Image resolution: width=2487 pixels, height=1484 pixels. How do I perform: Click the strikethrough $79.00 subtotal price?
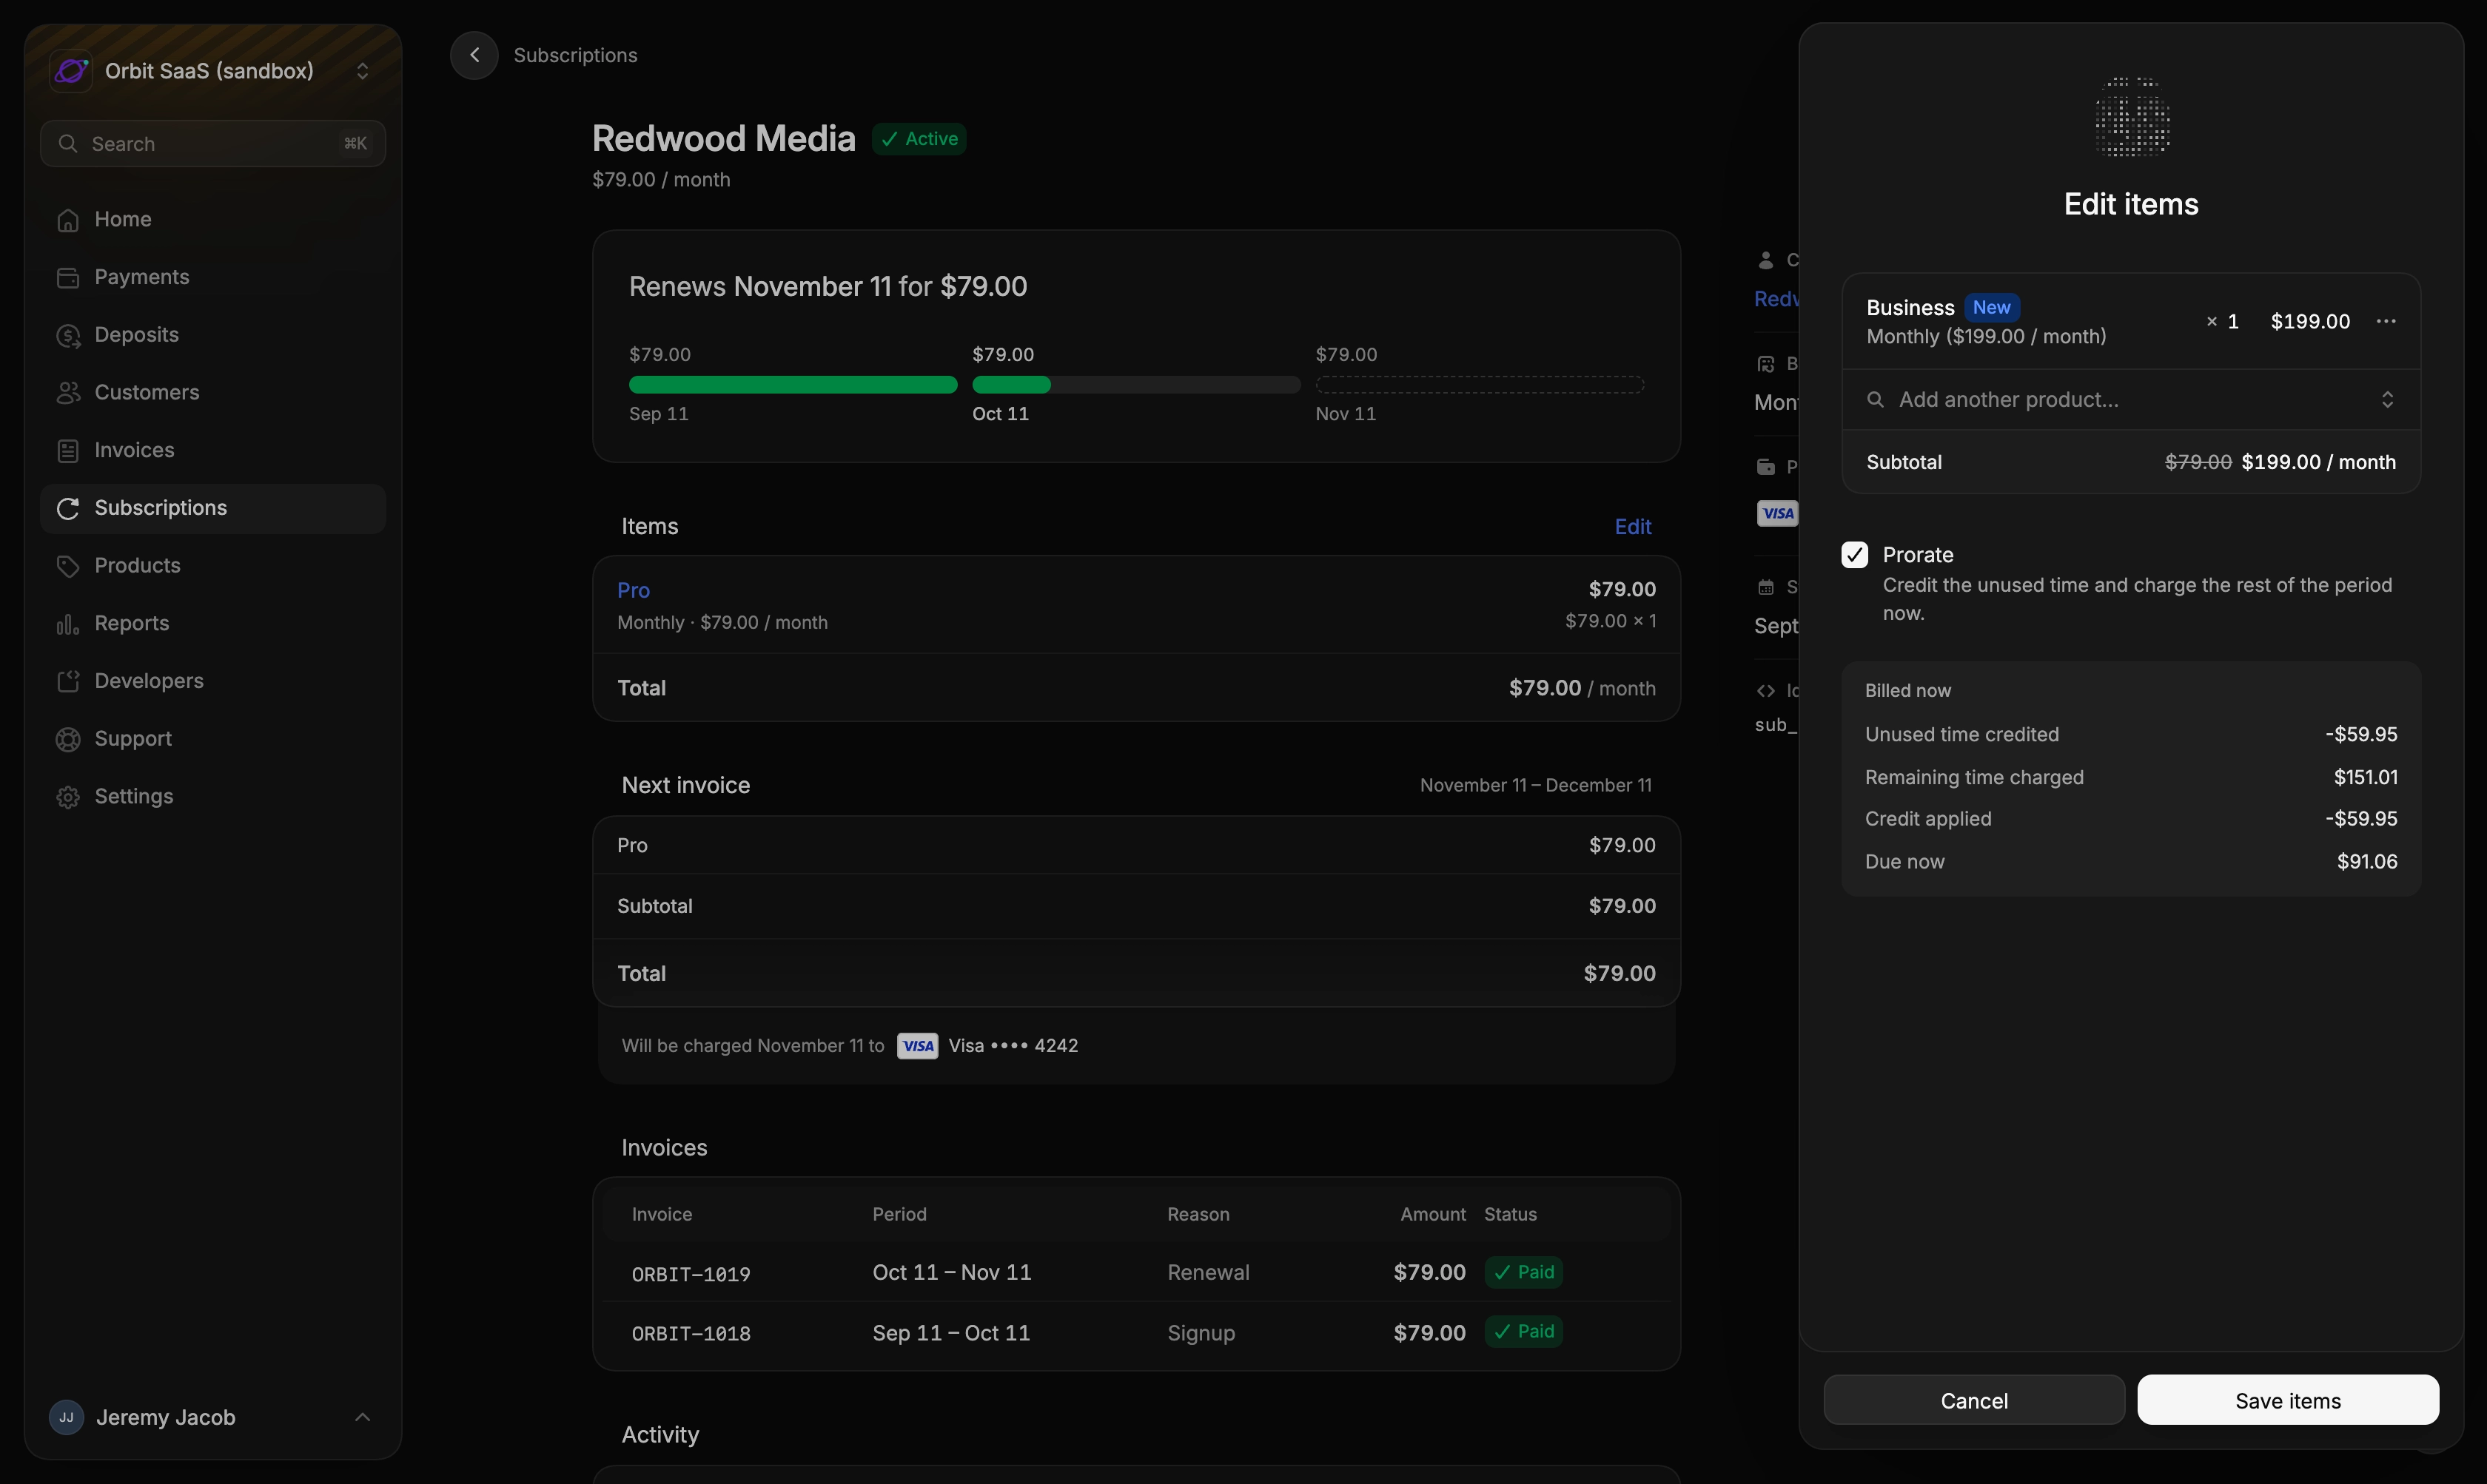2198,462
